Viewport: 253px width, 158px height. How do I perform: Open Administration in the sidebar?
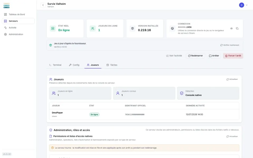click(18, 34)
